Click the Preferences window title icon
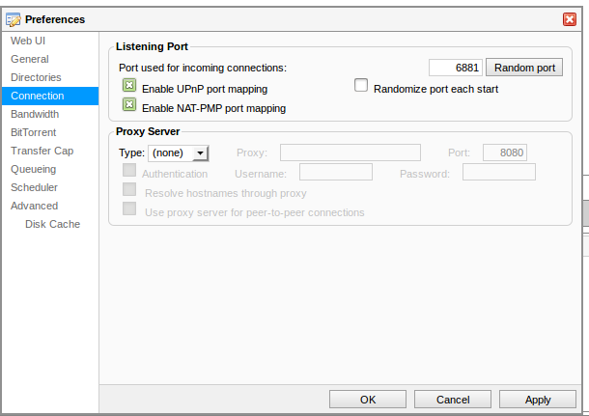The image size is (589, 416). coord(14,19)
